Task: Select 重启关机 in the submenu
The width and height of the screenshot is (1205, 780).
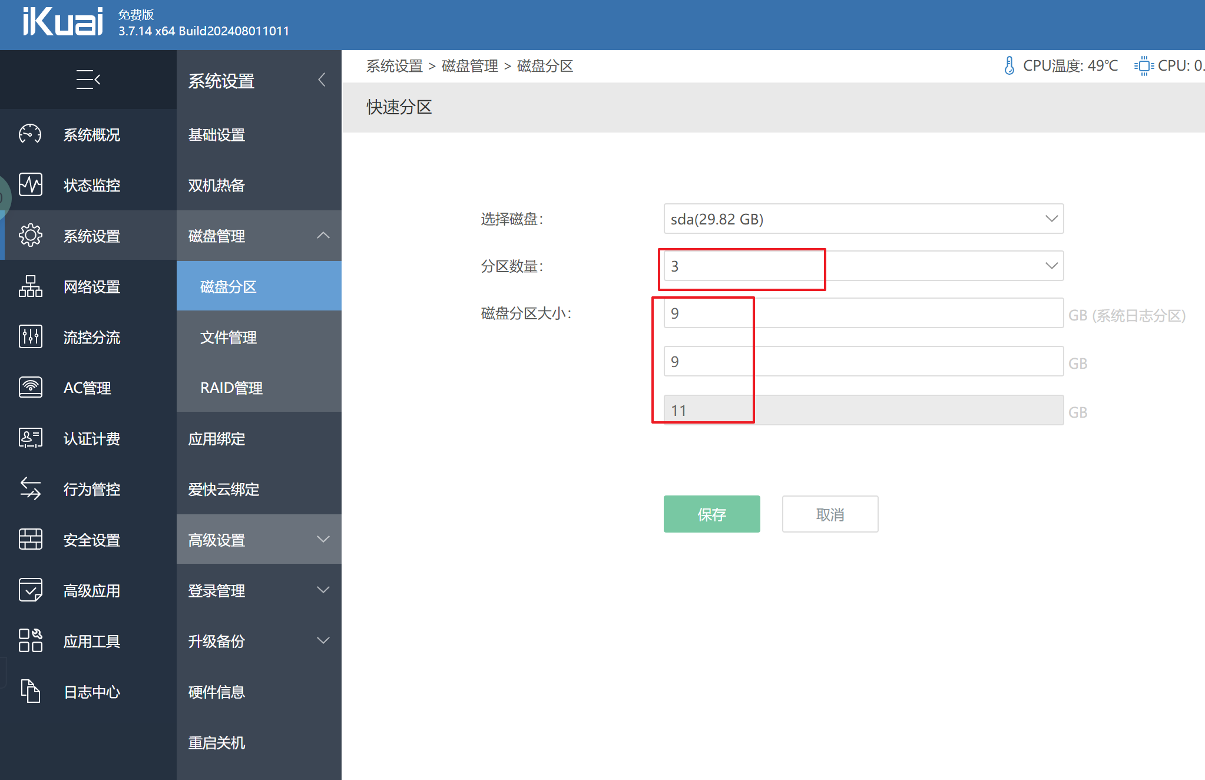Action: pos(259,743)
